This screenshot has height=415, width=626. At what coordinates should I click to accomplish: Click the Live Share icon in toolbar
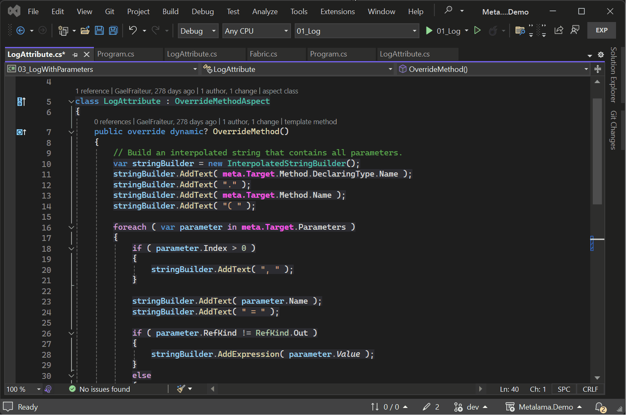[559, 30]
